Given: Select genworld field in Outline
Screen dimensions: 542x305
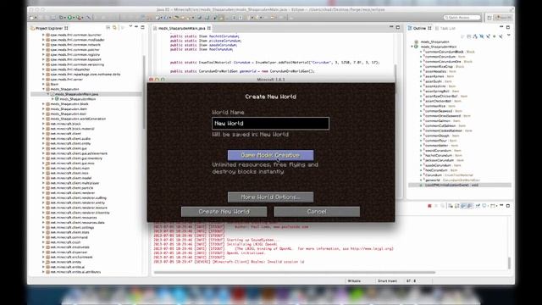Looking at the screenshot, I should point(433,180).
